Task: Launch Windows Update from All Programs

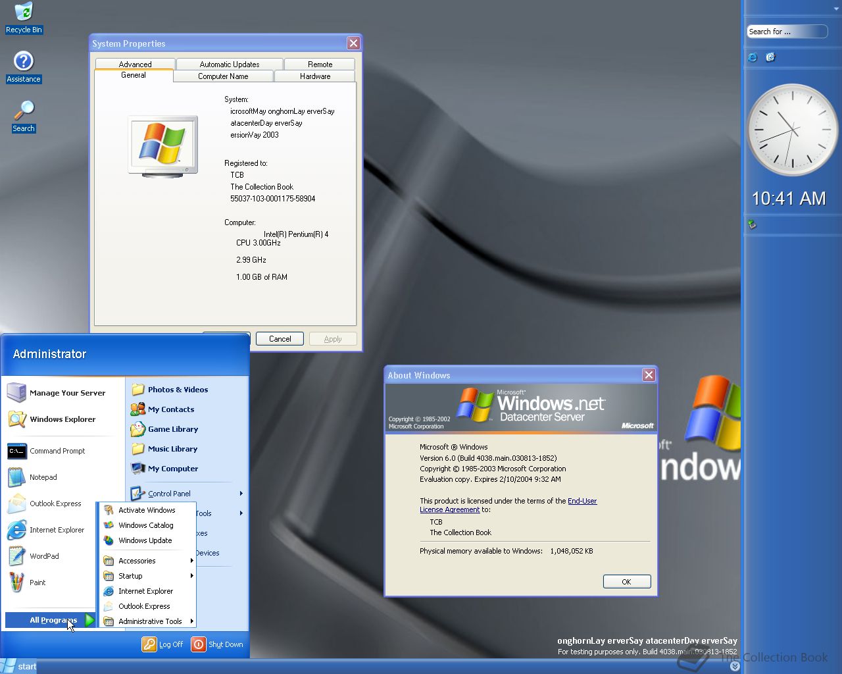Action: click(147, 540)
